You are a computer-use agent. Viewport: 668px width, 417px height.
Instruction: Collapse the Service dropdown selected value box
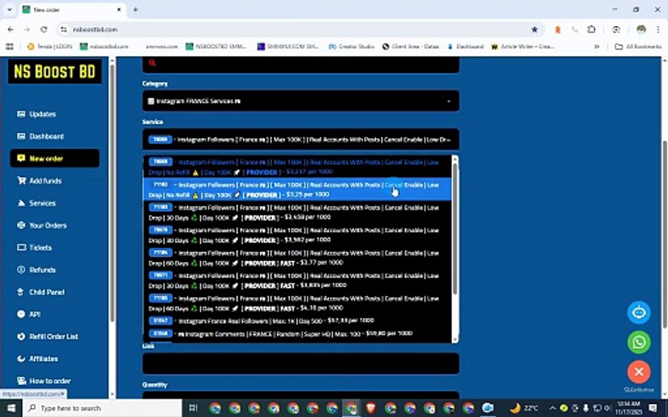coord(301,139)
